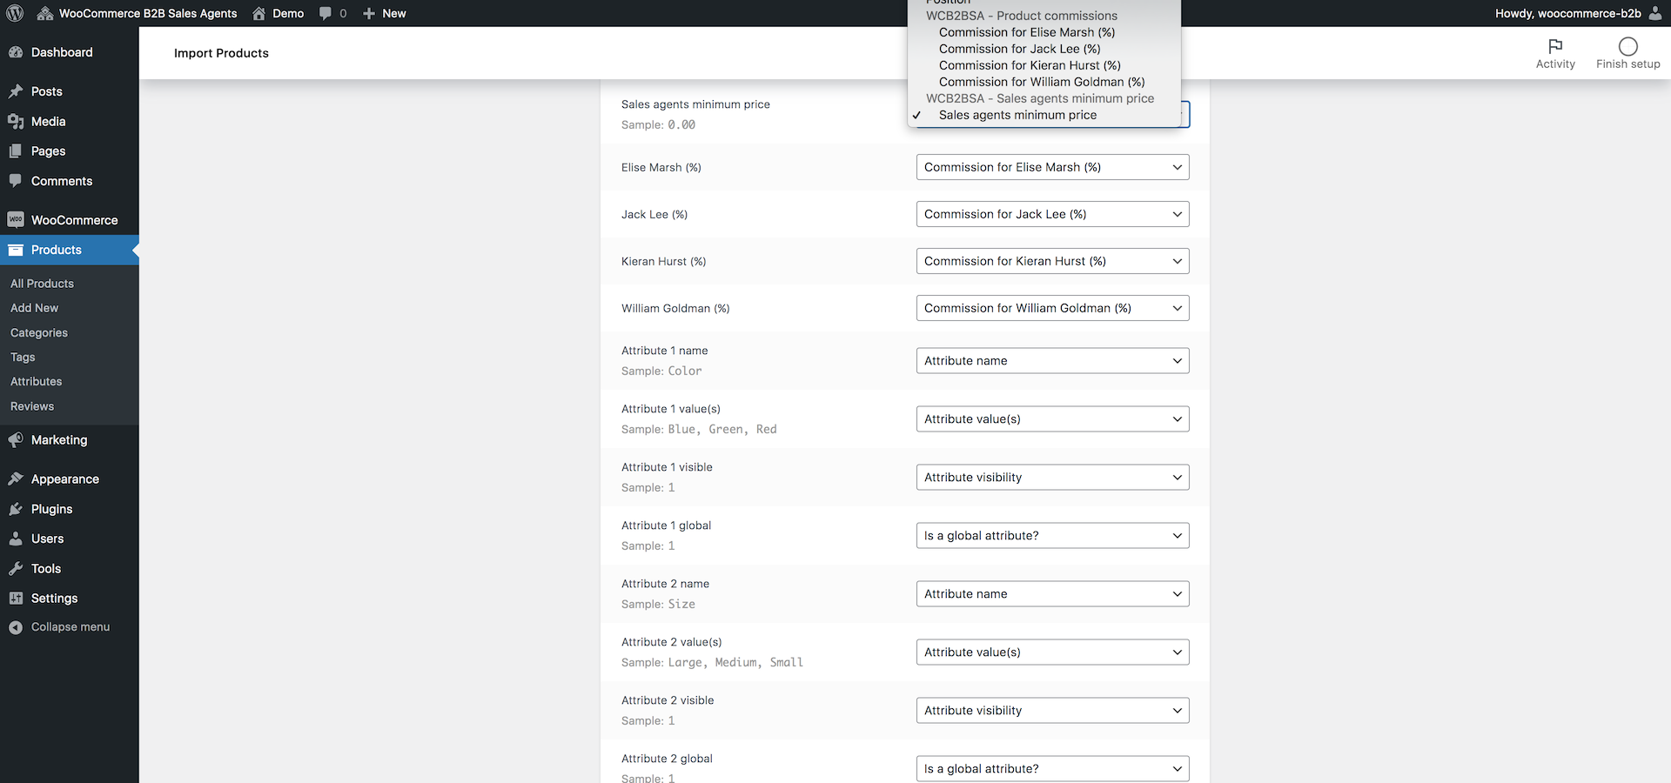The height and width of the screenshot is (783, 1671).
Task: Open the Plugins sidebar icon
Action: coord(16,509)
